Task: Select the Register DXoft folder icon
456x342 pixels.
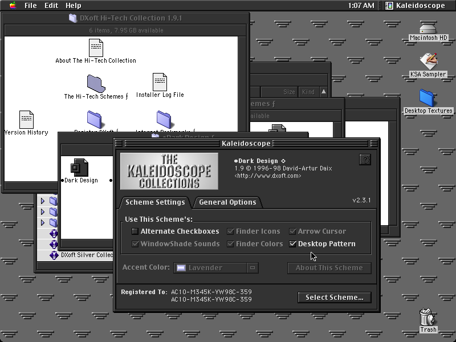Action: tap(94, 120)
